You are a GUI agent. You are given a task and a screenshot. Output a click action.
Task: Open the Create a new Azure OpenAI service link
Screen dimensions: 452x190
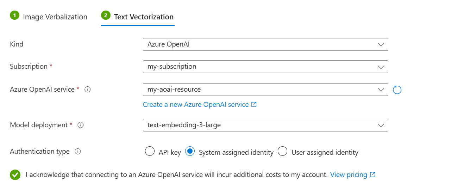pyautogui.click(x=196, y=105)
